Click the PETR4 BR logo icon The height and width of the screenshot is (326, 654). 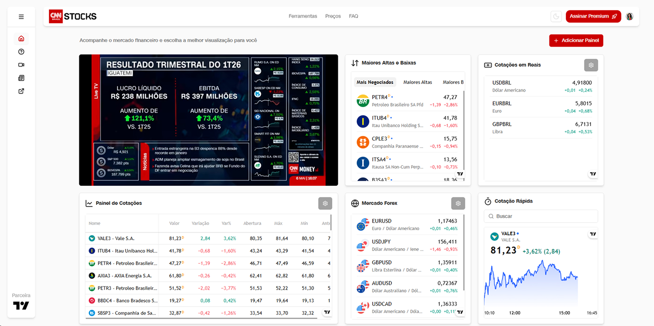coord(363,101)
